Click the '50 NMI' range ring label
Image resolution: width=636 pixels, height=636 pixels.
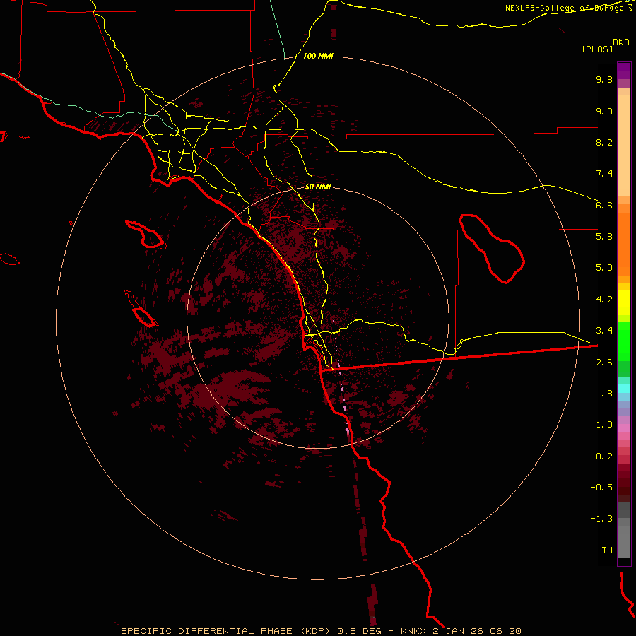point(318,187)
